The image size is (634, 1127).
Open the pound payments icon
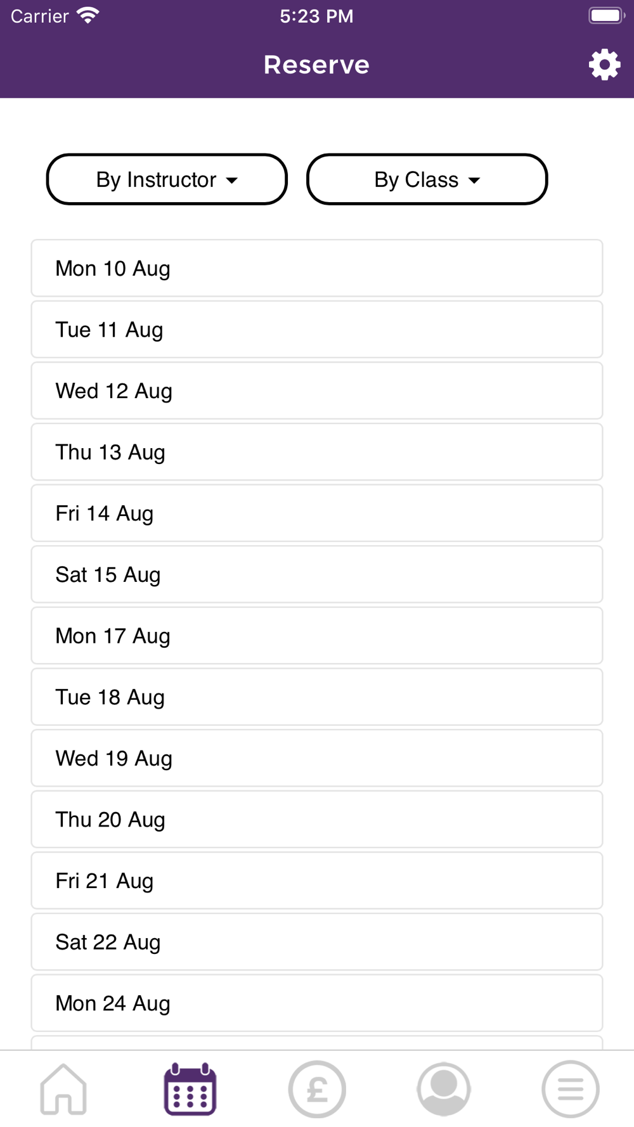[x=317, y=1089]
